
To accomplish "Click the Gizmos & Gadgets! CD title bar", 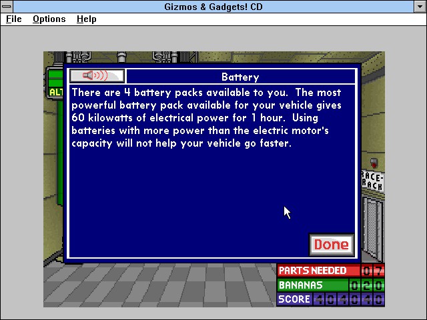I will (213, 7).
